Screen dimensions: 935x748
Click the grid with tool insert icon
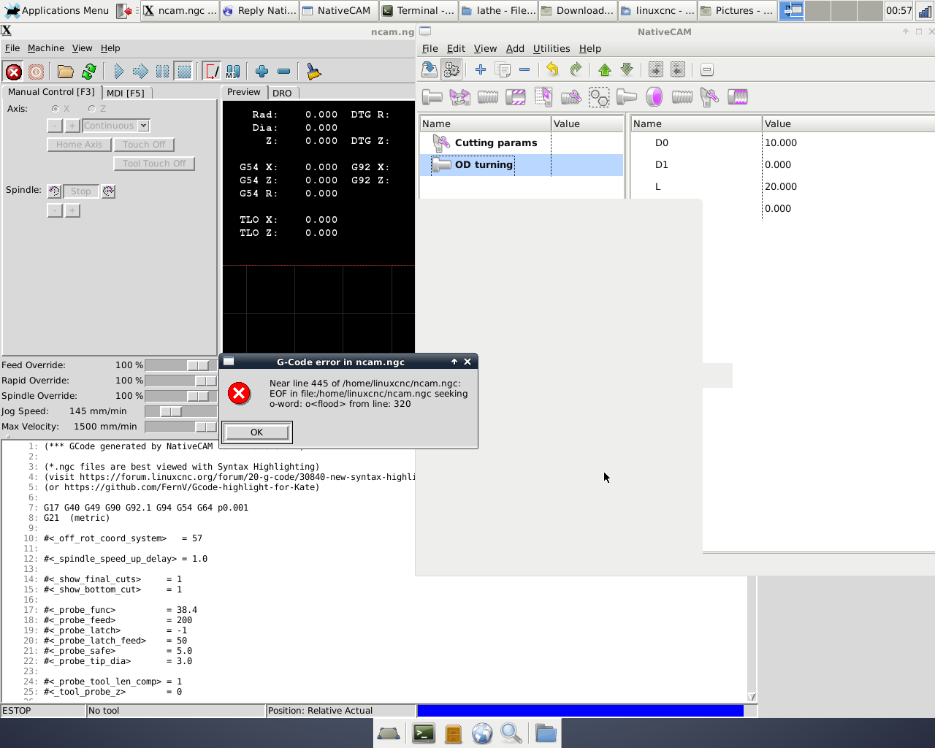(543, 97)
